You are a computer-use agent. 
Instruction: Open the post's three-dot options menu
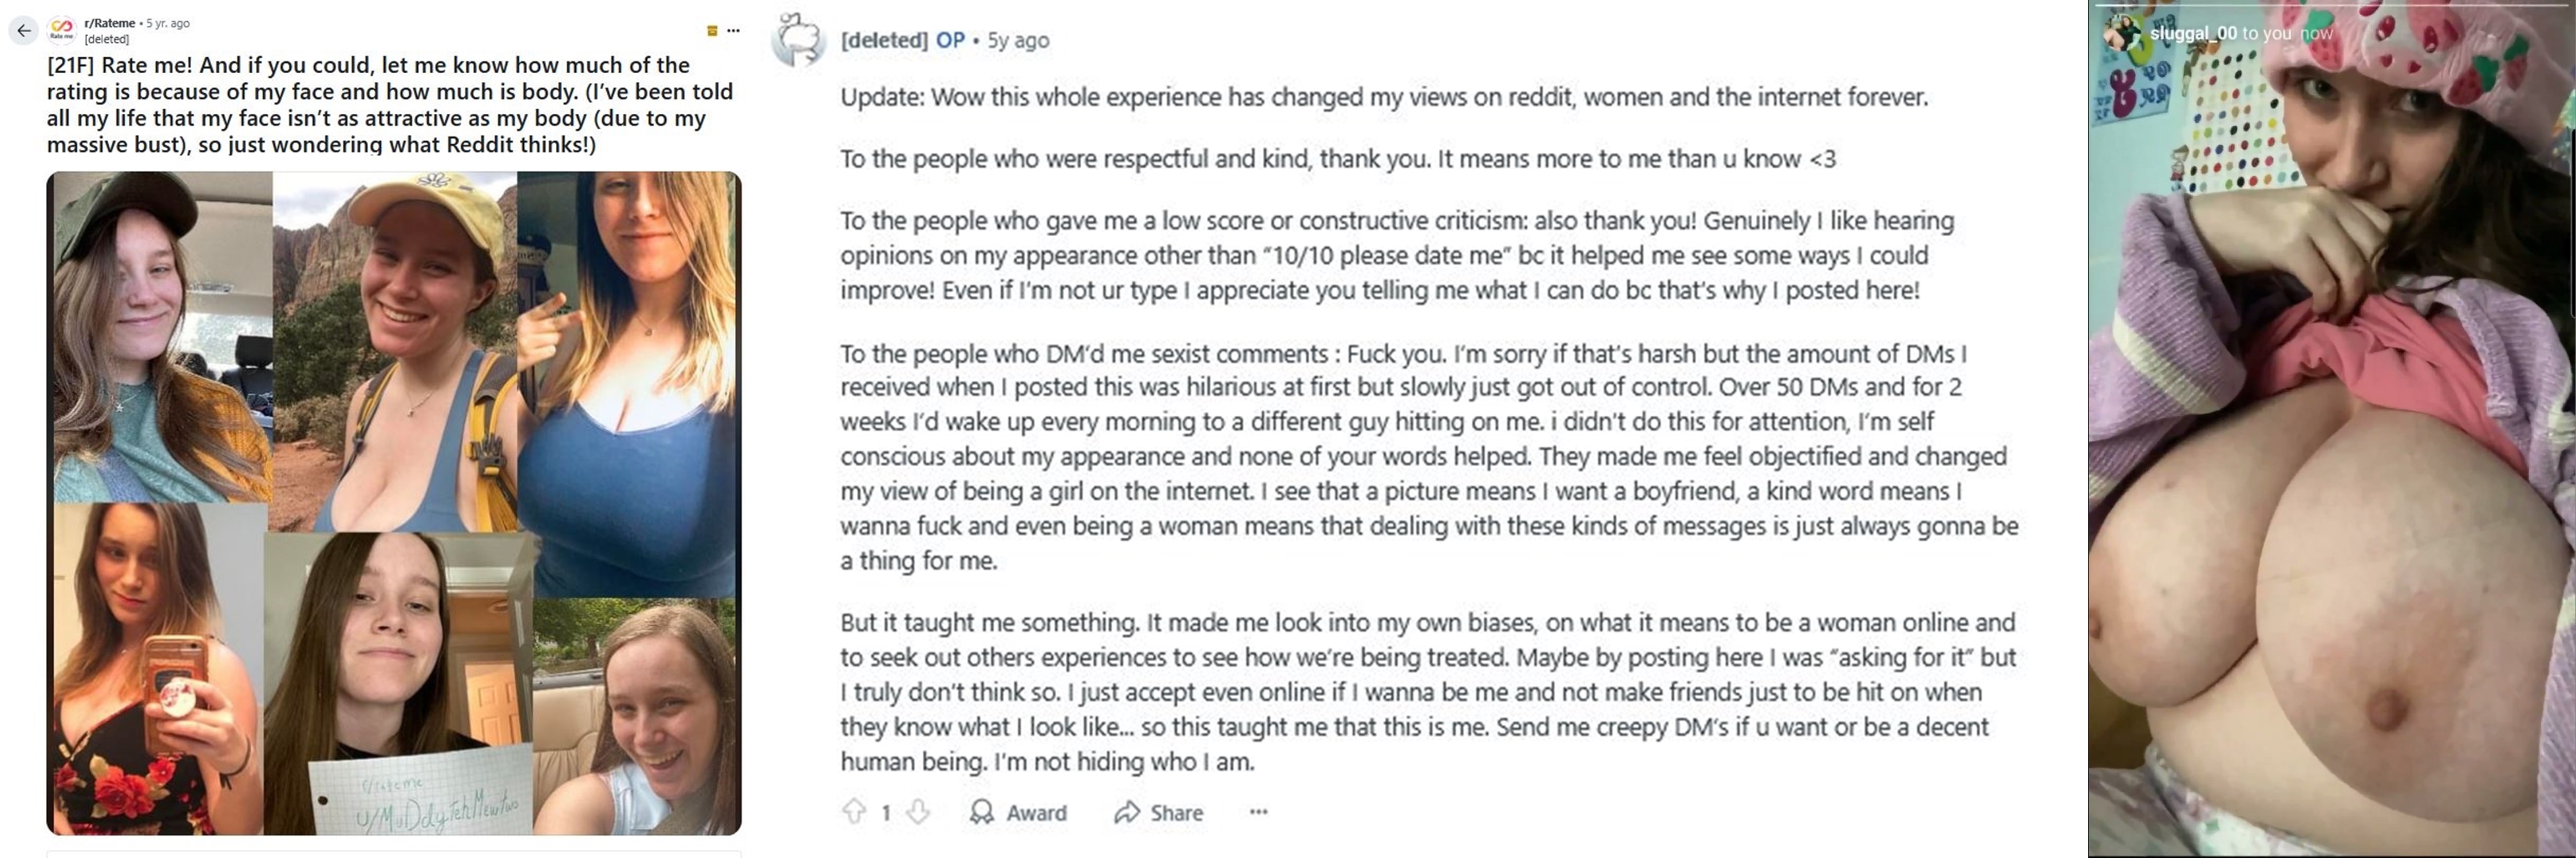(734, 31)
